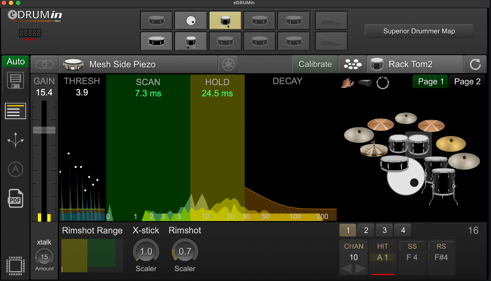The height and width of the screenshot is (281, 491).
Task: Select the non-highlighted tom input with two dots
Action: click(x=191, y=41)
